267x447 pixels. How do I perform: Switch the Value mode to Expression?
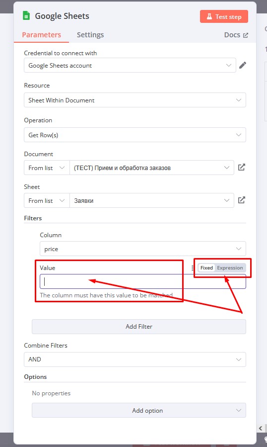click(230, 268)
